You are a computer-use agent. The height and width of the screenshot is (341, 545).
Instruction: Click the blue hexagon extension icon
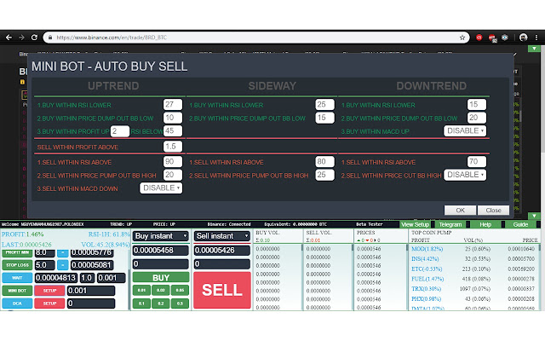505,38
